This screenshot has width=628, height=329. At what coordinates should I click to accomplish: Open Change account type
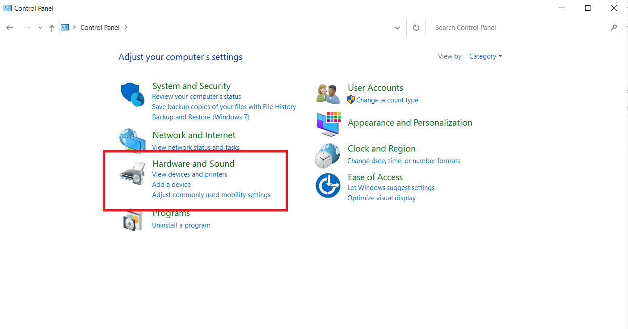pos(387,100)
